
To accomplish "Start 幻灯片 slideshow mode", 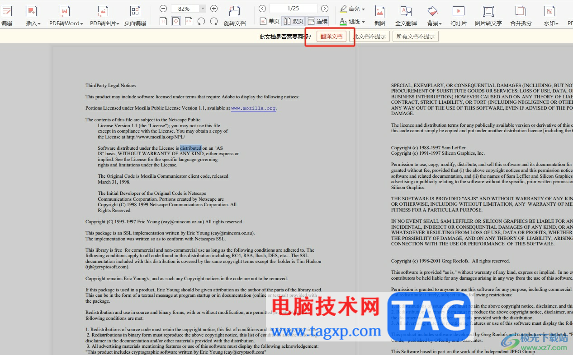I will [459, 12].
